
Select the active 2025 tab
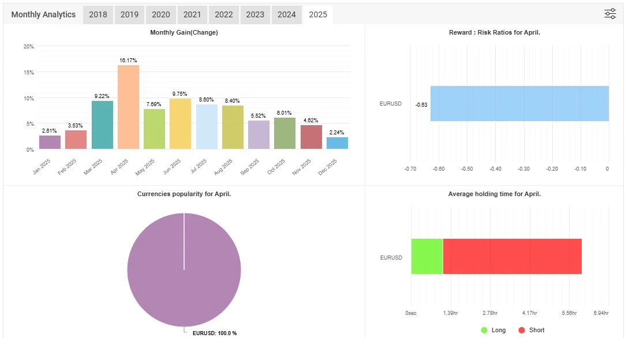coord(317,15)
